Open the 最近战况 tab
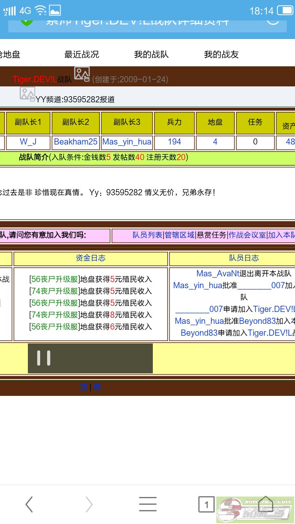The image size is (295, 524). click(x=82, y=54)
